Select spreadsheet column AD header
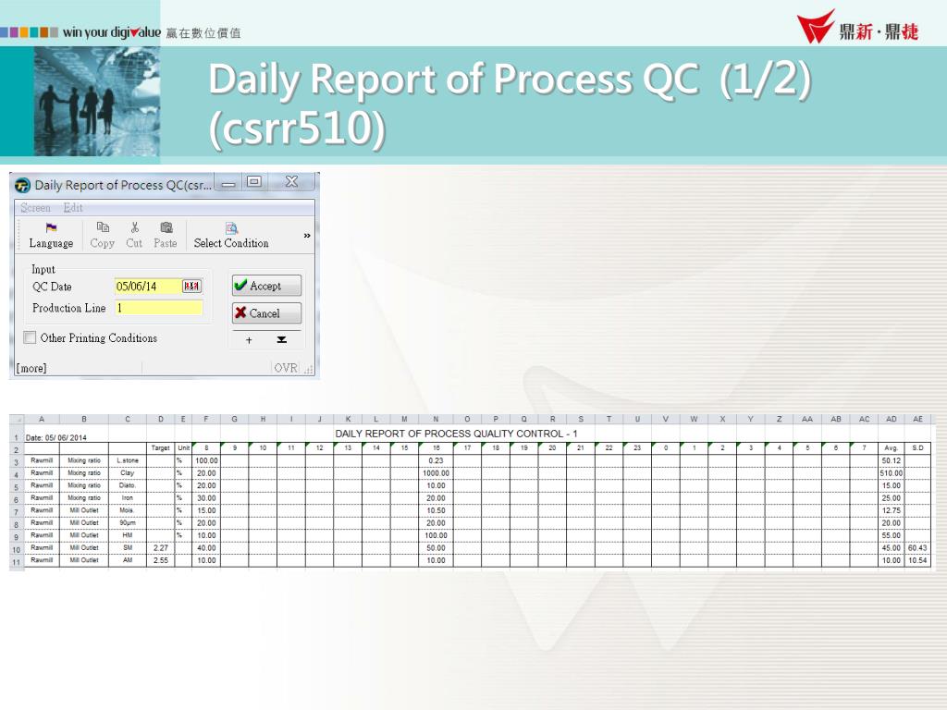Viewport: 947px width, 710px height. pos(892,419)
